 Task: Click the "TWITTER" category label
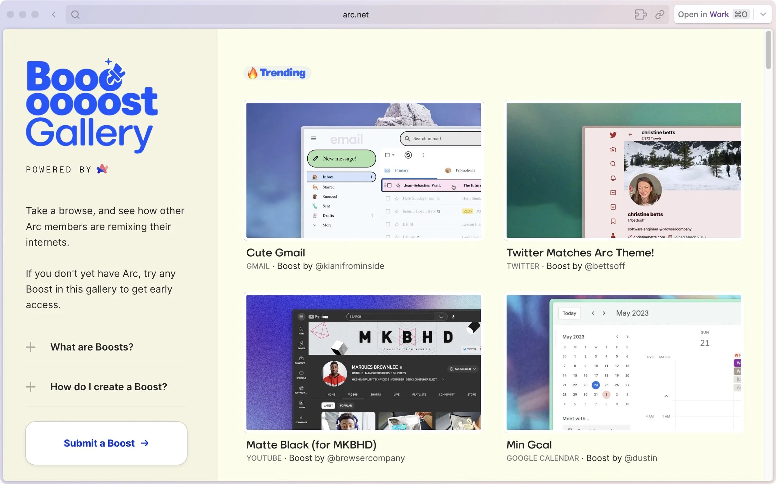(523, 266)
